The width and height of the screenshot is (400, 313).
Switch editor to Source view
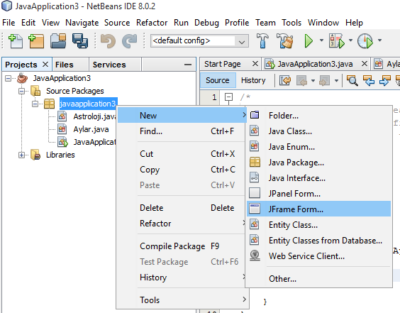tap(217, 80)
